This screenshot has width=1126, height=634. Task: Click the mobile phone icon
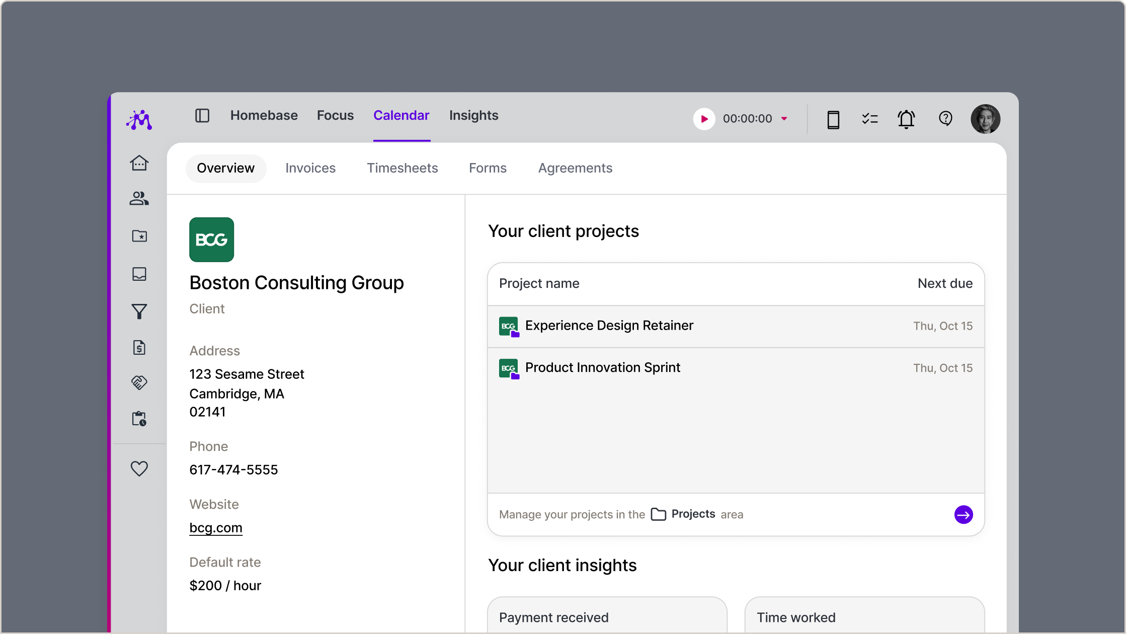833,119
